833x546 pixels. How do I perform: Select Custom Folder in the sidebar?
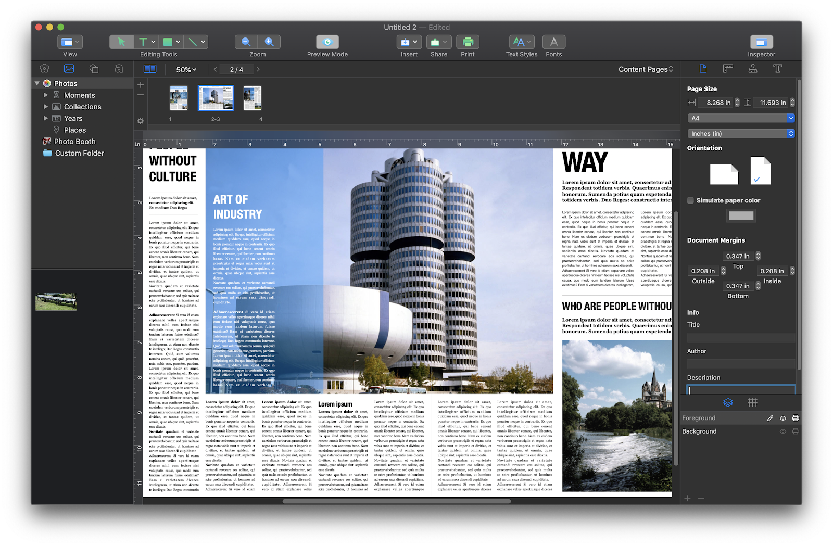(x=80, y=153)
